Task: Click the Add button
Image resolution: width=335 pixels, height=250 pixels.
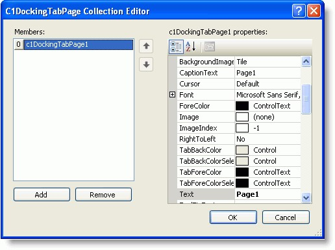Action: tap(42, 195)
